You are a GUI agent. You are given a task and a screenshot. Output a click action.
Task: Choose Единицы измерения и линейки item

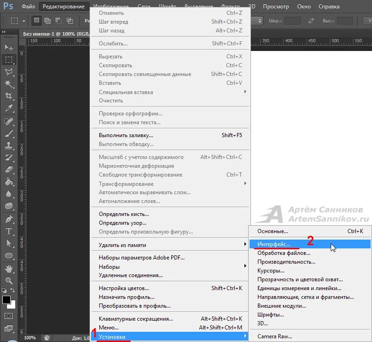310,288
